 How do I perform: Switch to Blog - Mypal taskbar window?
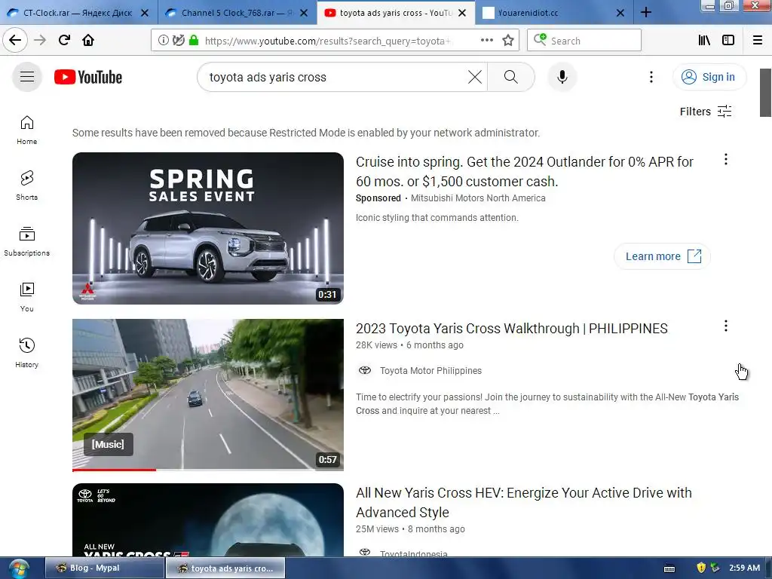104,568
